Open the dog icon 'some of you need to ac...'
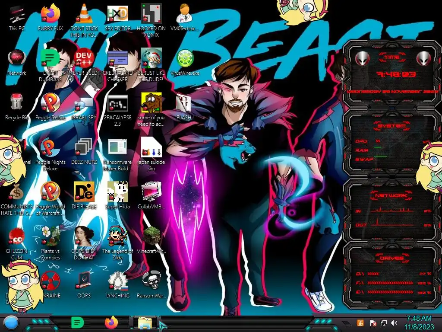Viewport: 442px width, 332px height. click(x=152, y=109)
